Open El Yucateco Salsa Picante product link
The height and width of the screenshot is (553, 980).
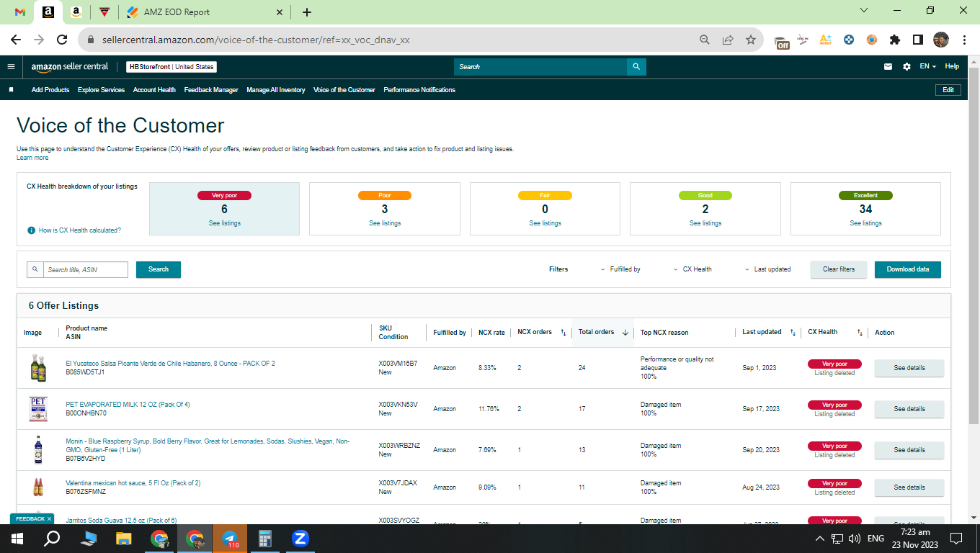click(x=171, y=364)
